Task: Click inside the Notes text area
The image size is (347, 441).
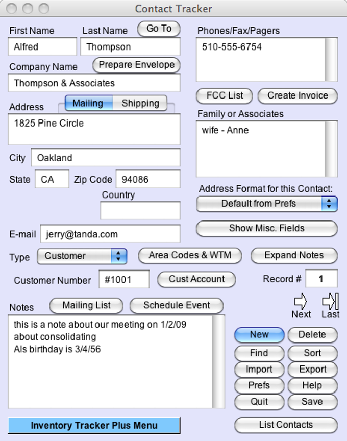Action: pyautogui.click(x=110, y=362)
